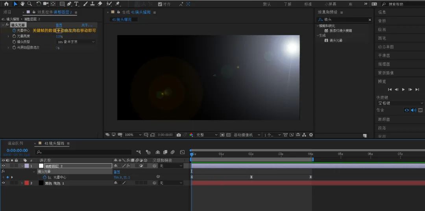Click the 关于... link for 镜头光晕
The image size is (425, 211).
(87, 25)
